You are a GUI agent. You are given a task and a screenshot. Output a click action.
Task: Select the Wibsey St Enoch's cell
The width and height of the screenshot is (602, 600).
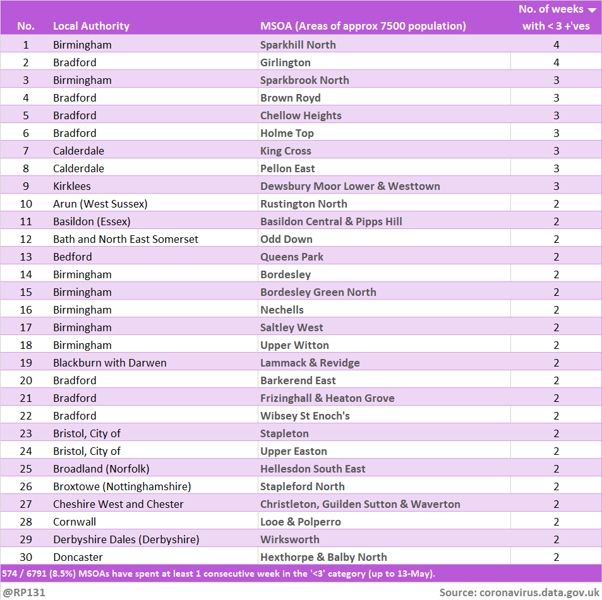point(304,416)
